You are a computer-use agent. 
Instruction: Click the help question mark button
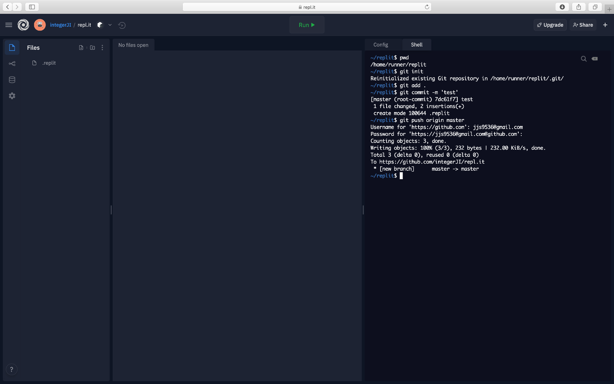[x=11, y=369]
